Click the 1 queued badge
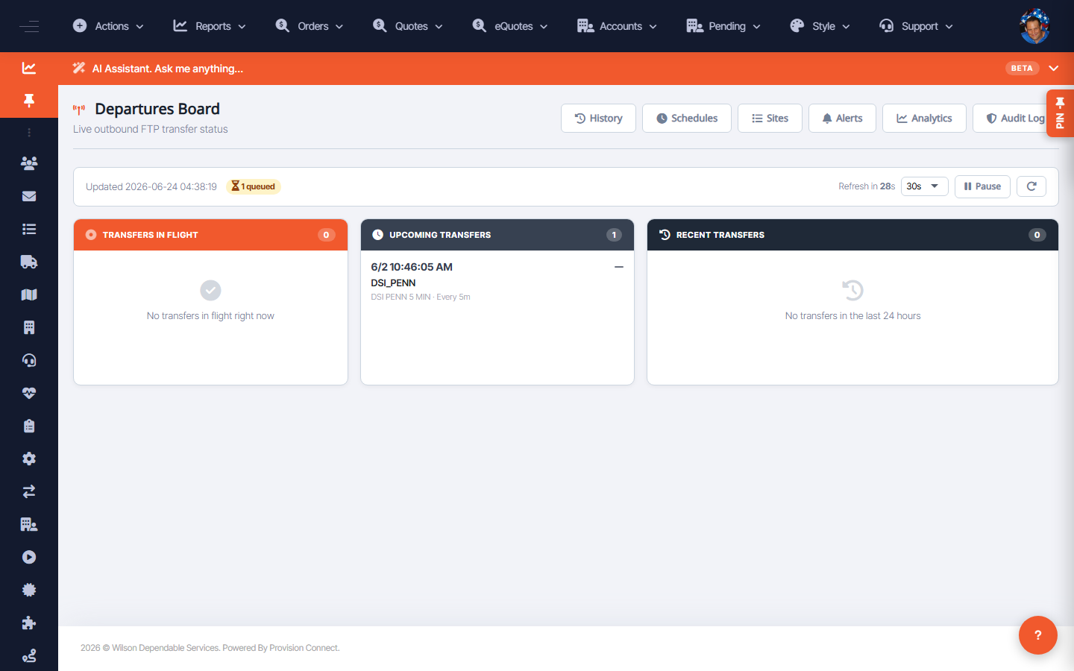The width and height of the screenshot is (1074, 671). 254,186
